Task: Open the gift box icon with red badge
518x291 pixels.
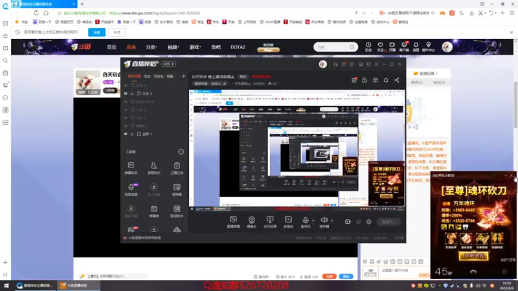Action: (x=354, y=80)
